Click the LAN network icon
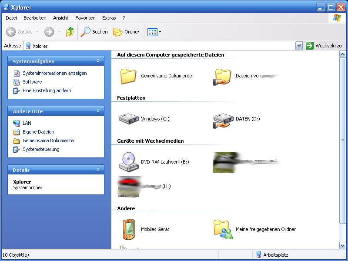 [x=17, y=123]
